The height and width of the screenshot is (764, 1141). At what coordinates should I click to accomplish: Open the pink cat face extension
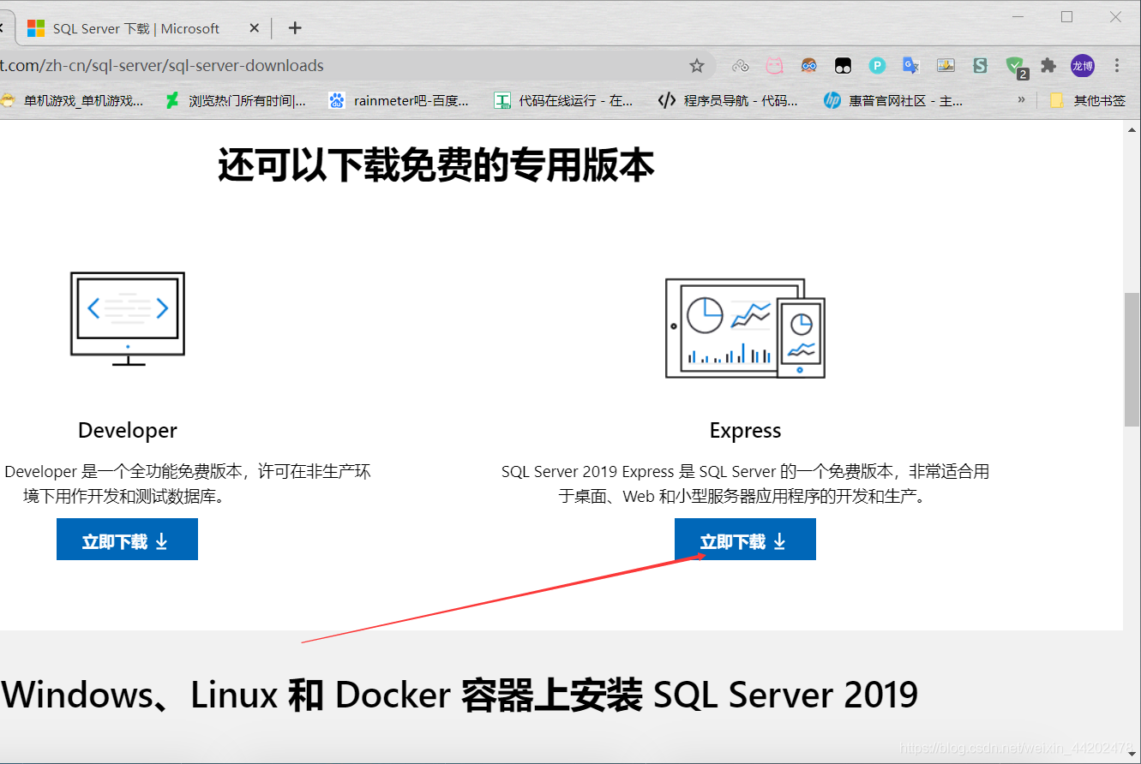[x=774, y=66]
